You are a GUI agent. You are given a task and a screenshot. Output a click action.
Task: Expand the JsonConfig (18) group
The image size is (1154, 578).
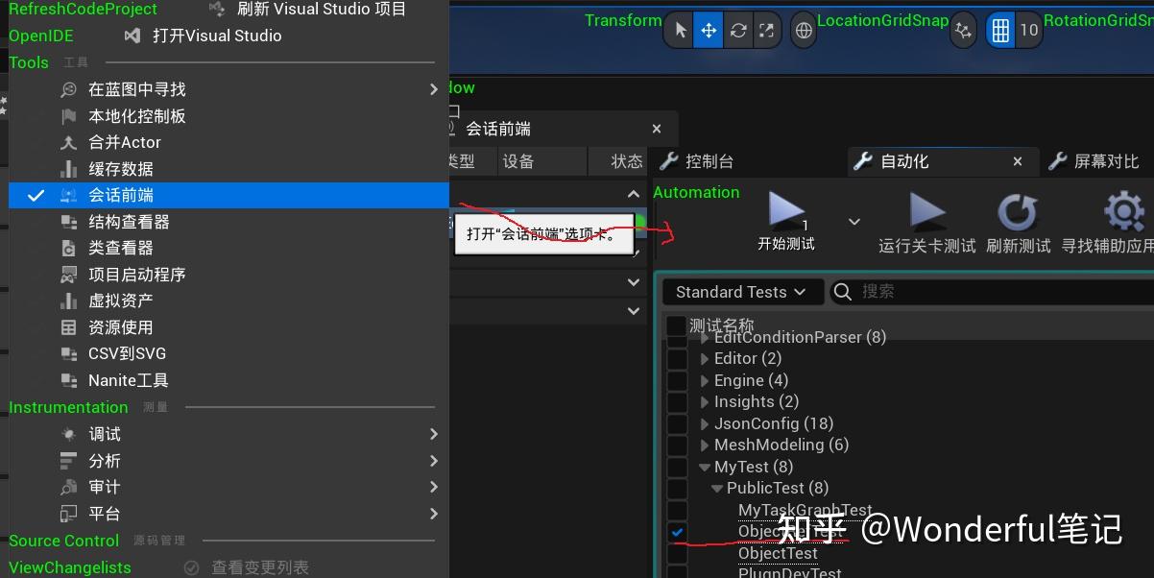click(706, 424)
